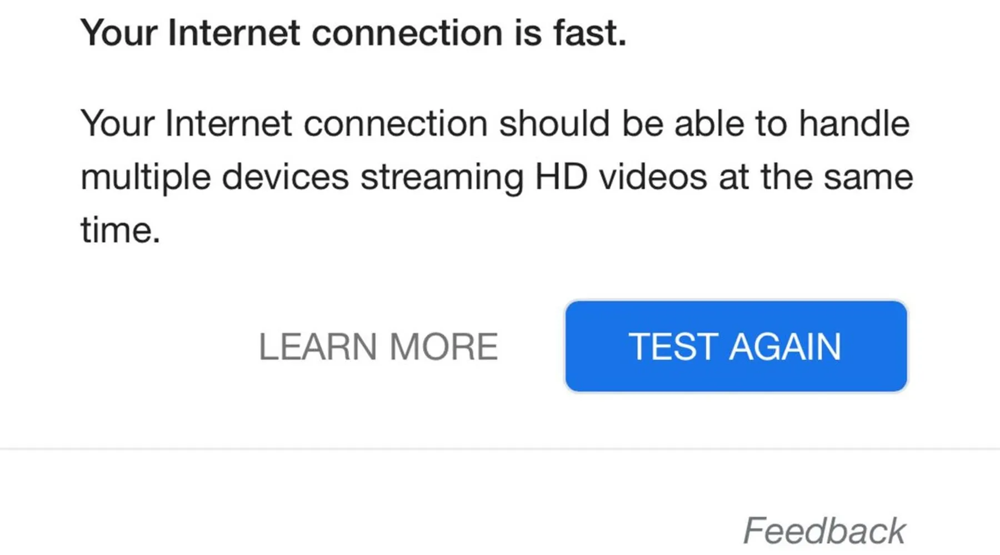Click 'at the same' in the description
The image size is (1000, 555).
[816, 178]
